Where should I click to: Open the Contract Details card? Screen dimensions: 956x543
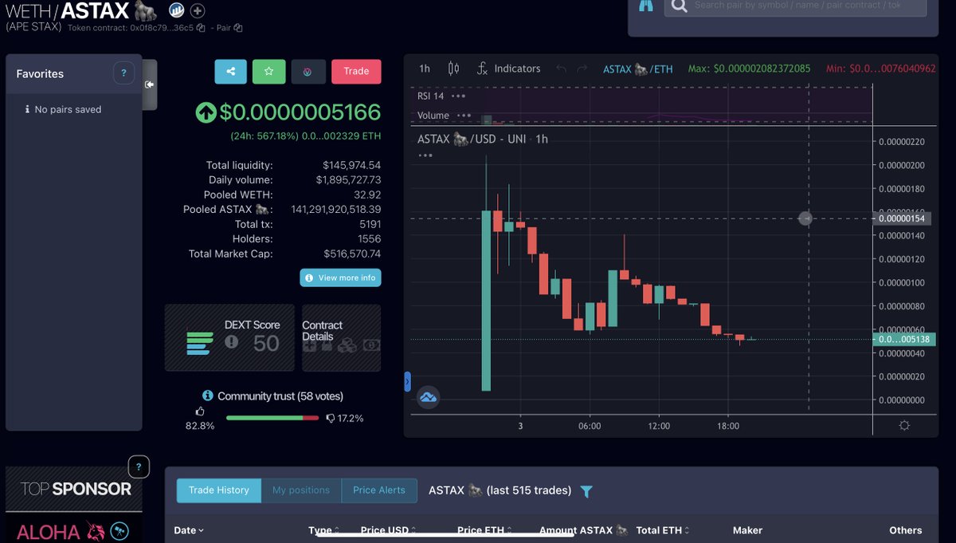pos(341,338)
